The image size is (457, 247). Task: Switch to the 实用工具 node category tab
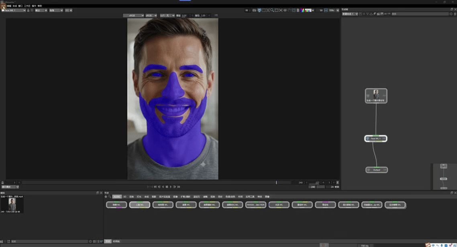tap(250, 196)
